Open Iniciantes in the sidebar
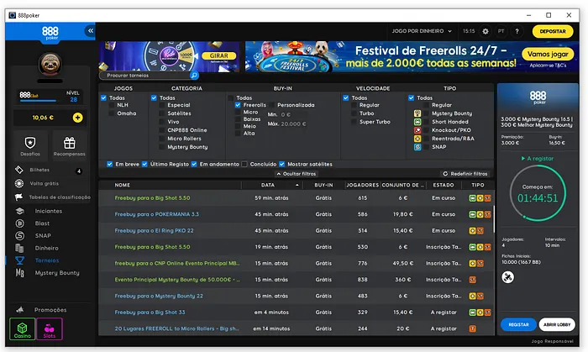Image resolution: width=588 pixels, height=352 pixels. click(x=49, y=211)
